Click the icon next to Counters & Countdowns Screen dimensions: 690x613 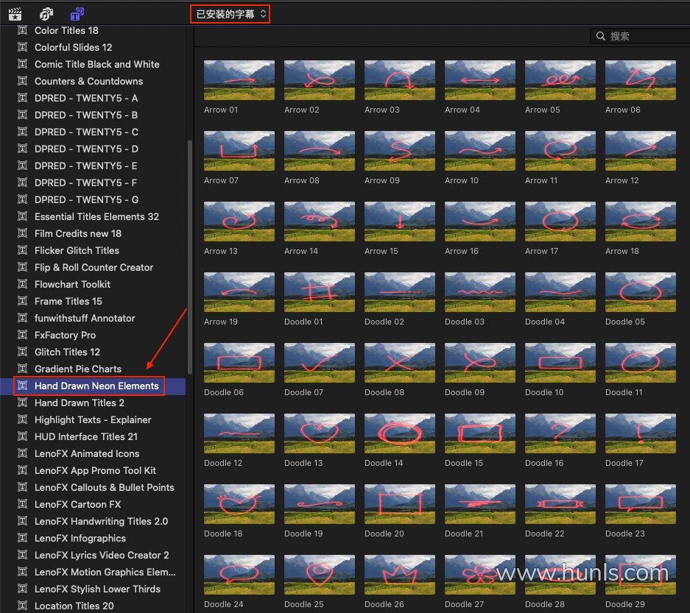tap(23, 81)
